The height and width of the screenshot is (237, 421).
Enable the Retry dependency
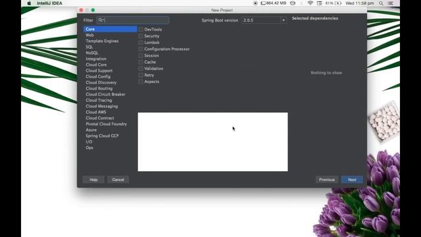[x=141, y=75]
